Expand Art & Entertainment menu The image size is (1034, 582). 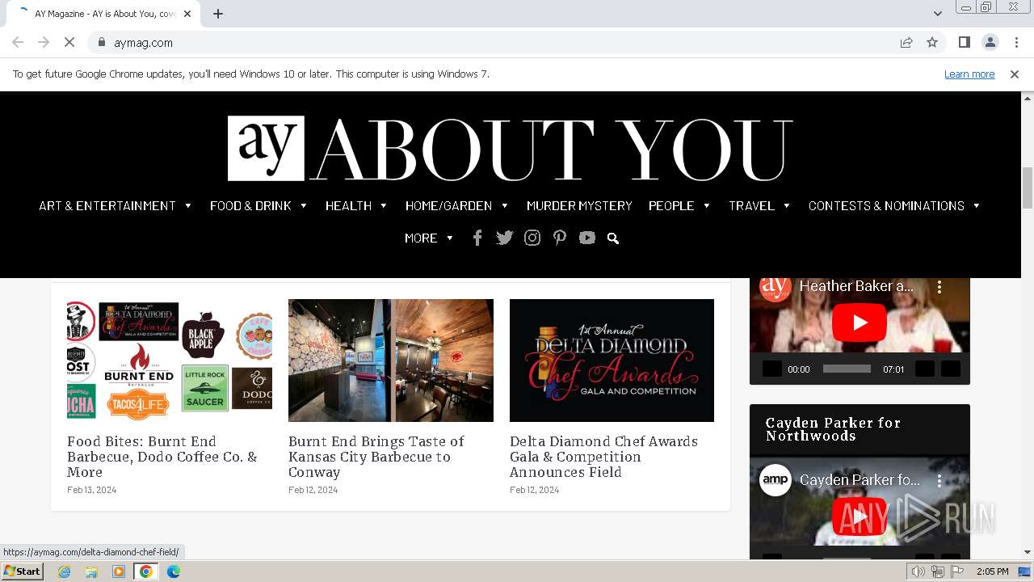click(116, 205)
